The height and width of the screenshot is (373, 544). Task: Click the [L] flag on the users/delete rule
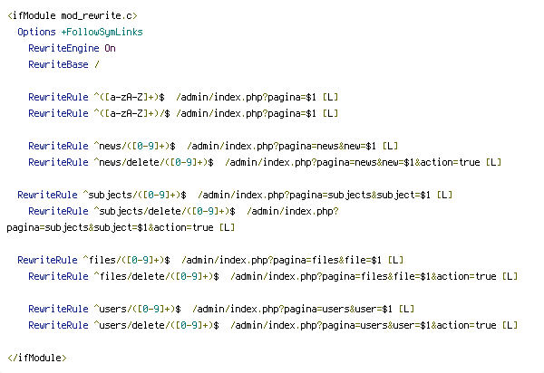(x=510, y=325)
